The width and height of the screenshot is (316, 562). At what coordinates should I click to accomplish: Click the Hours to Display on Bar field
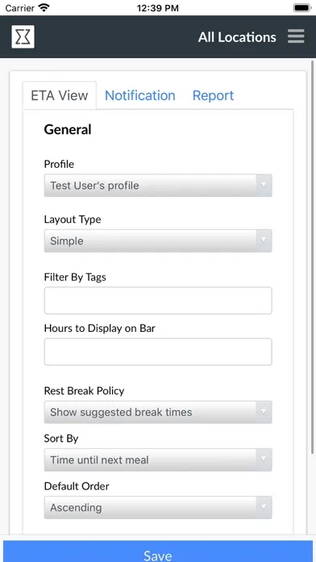(158, 351)
